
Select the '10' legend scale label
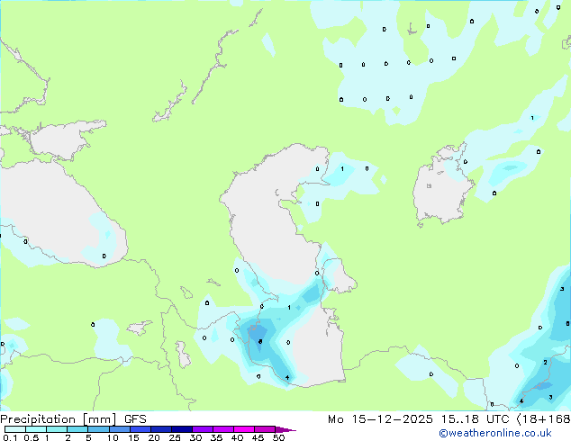113,437
